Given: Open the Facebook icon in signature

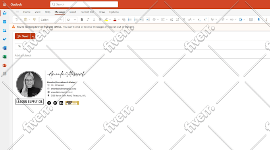Looking at the screenshot, I should [49, 103].
